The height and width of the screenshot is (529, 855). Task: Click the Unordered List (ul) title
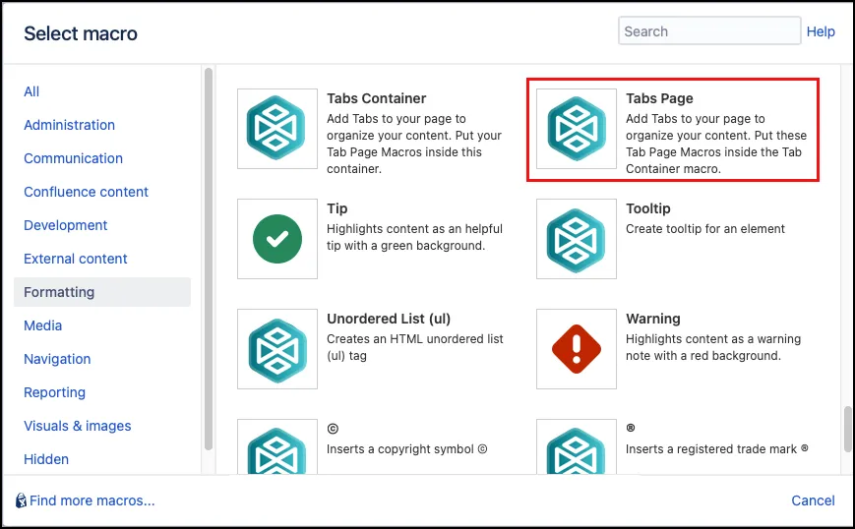point(389,319)
